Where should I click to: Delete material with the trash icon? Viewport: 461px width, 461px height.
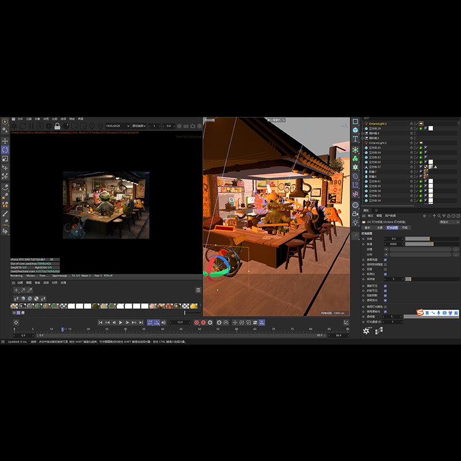pyautogui.click(x=198, y=290)
